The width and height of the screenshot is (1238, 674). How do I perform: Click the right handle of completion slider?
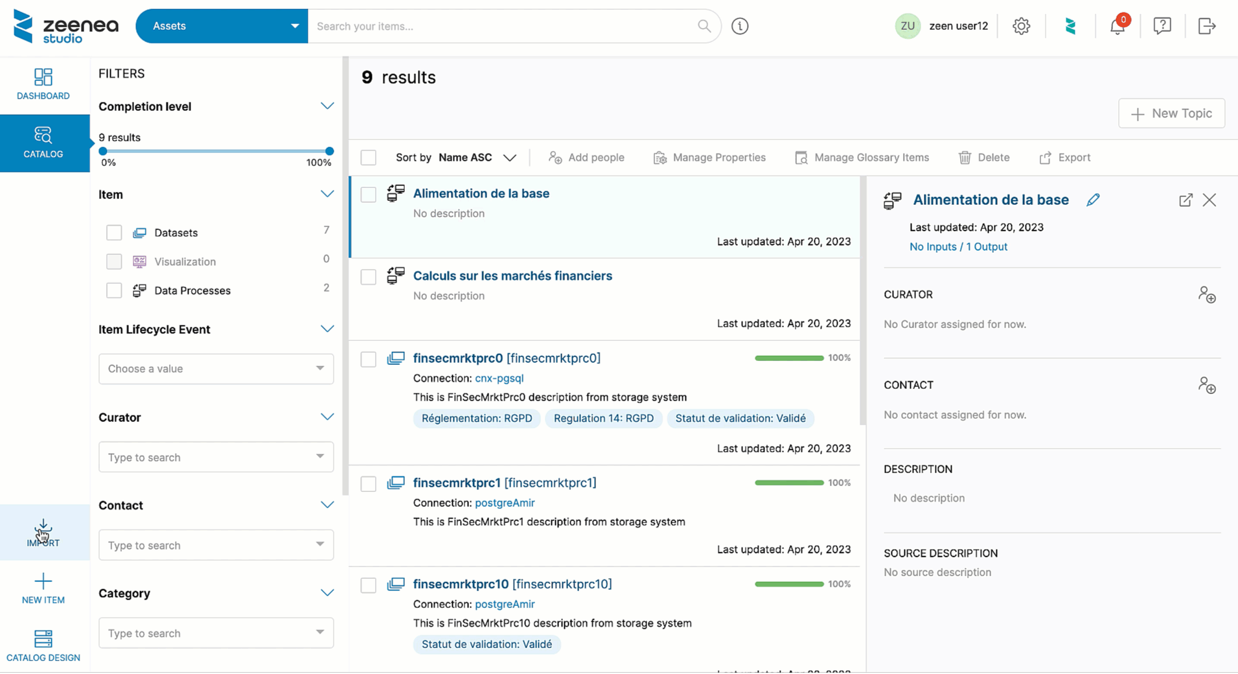(329, 151)
